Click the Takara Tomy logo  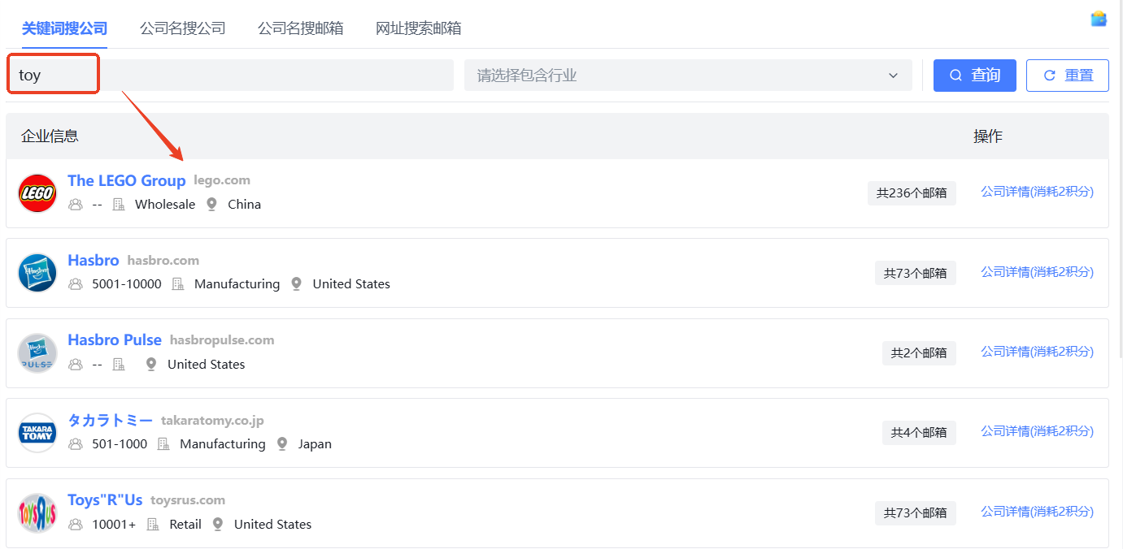(x=37, y=433)
